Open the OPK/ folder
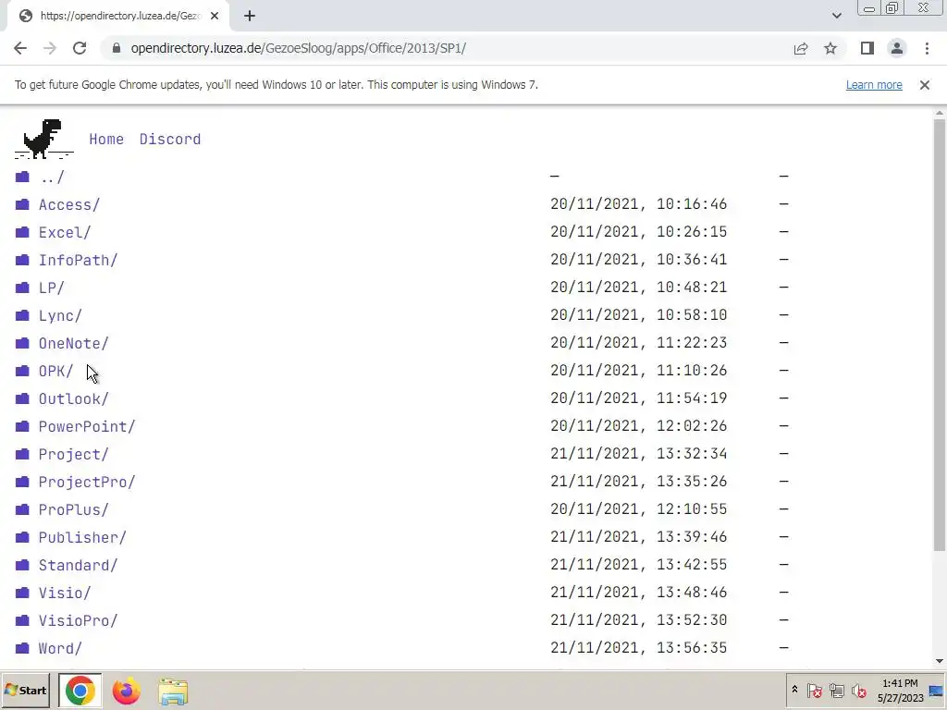The width and height of the screenshot is (947, 710). (x=56, y=371)
